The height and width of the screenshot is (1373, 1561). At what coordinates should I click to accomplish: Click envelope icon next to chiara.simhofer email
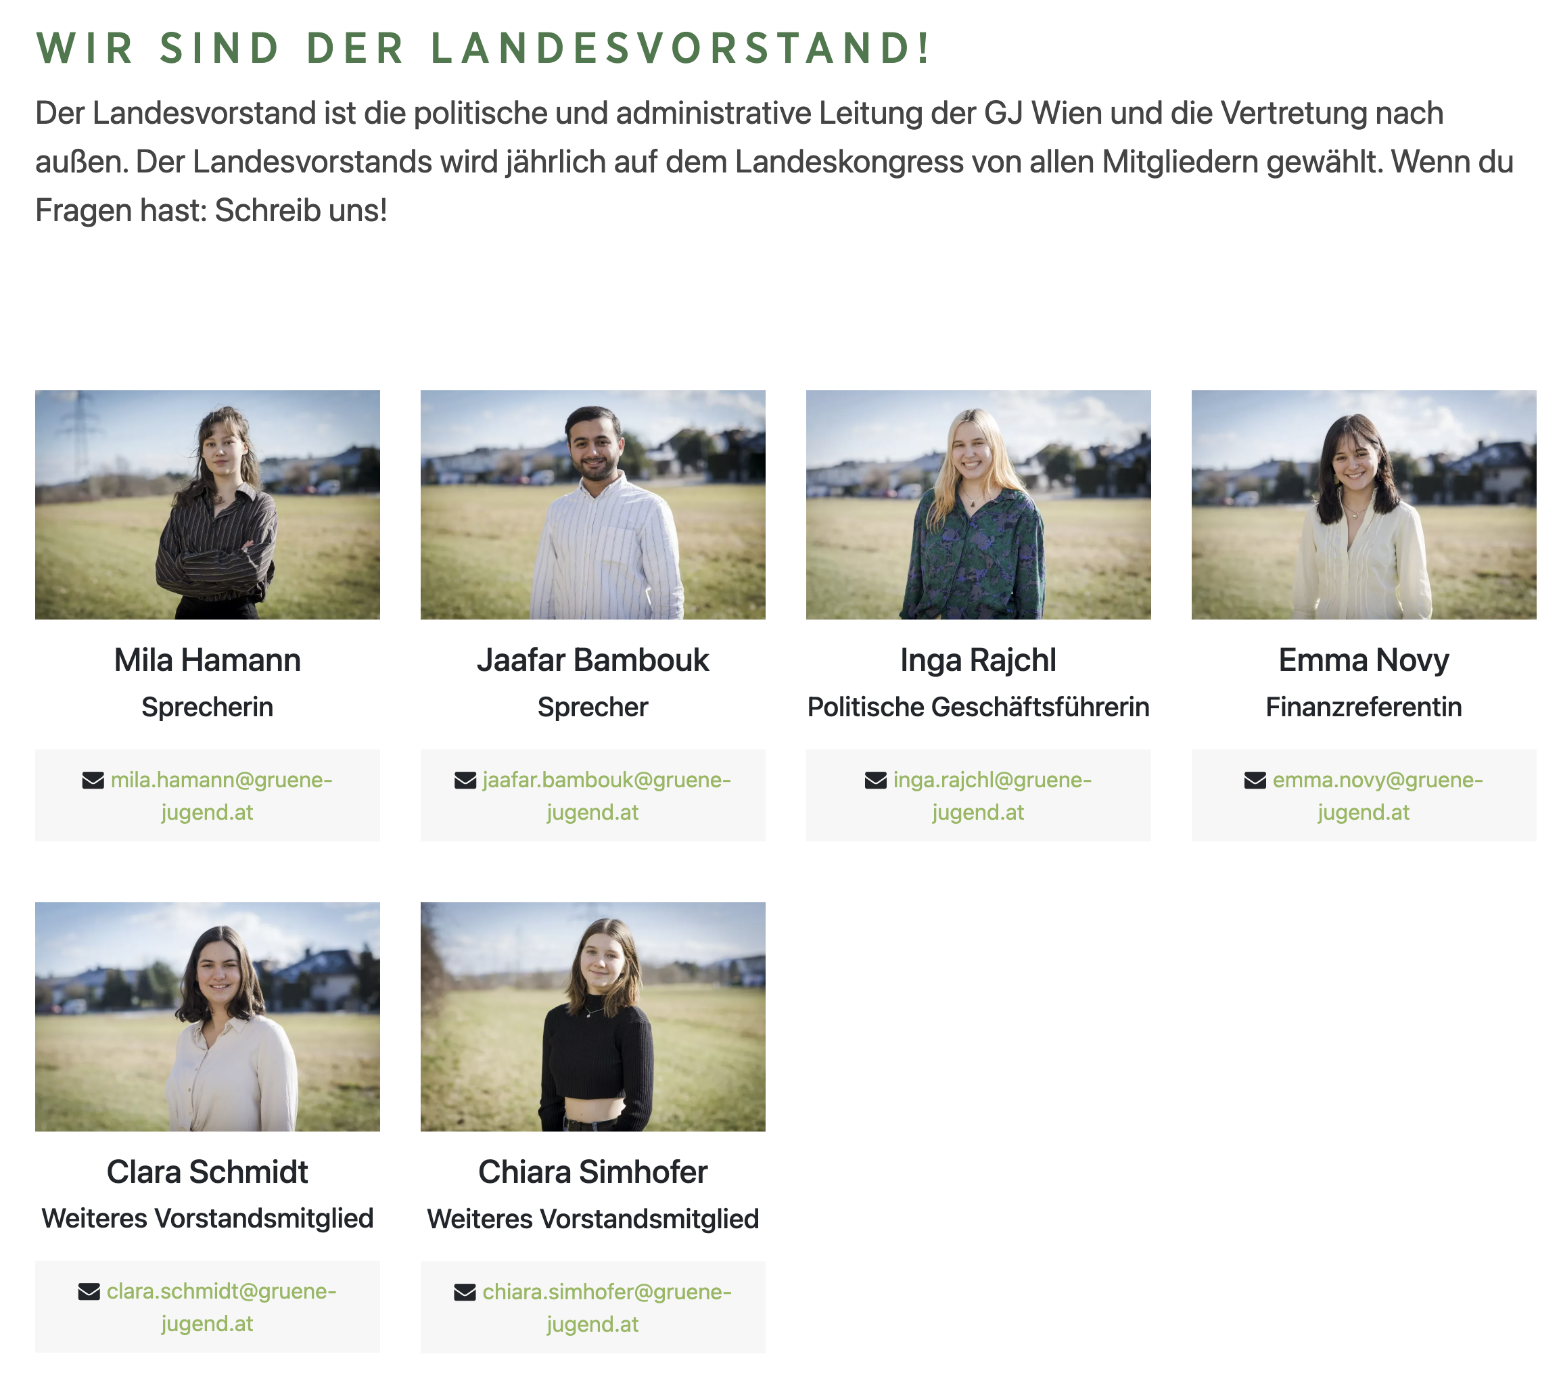(x=465, y=1292)
